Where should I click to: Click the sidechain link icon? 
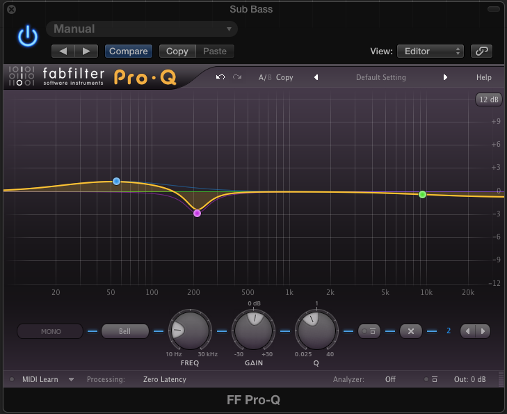coord(481,51)
